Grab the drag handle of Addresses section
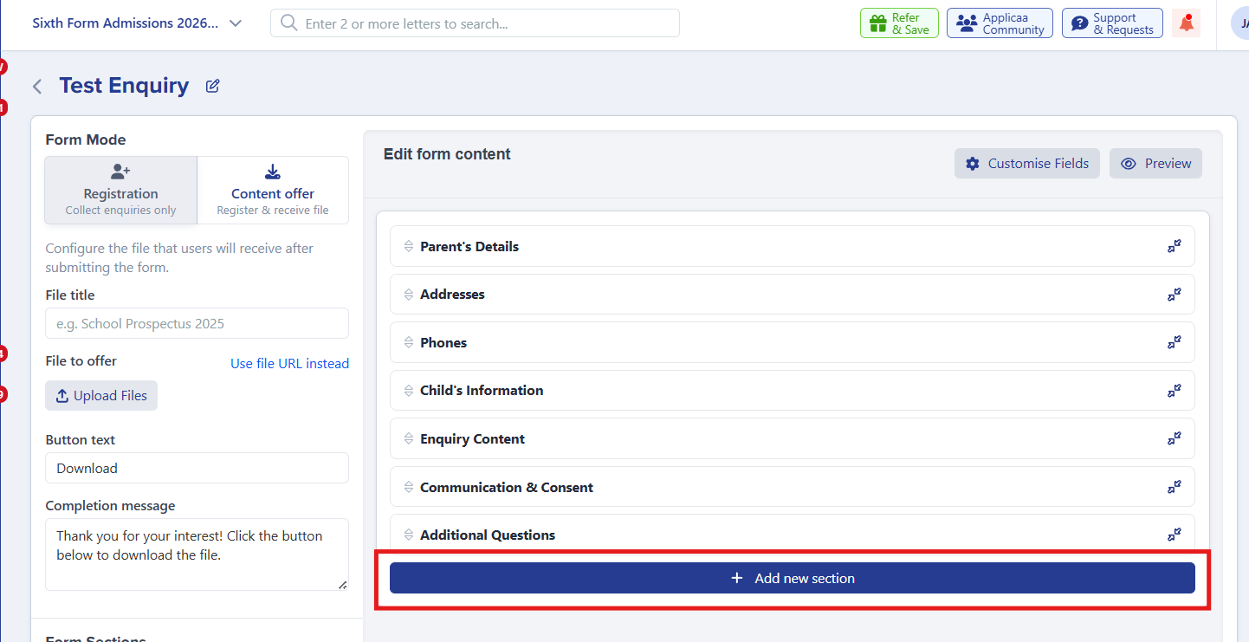This screenshot has height=642, width=1249. [409, 295]
